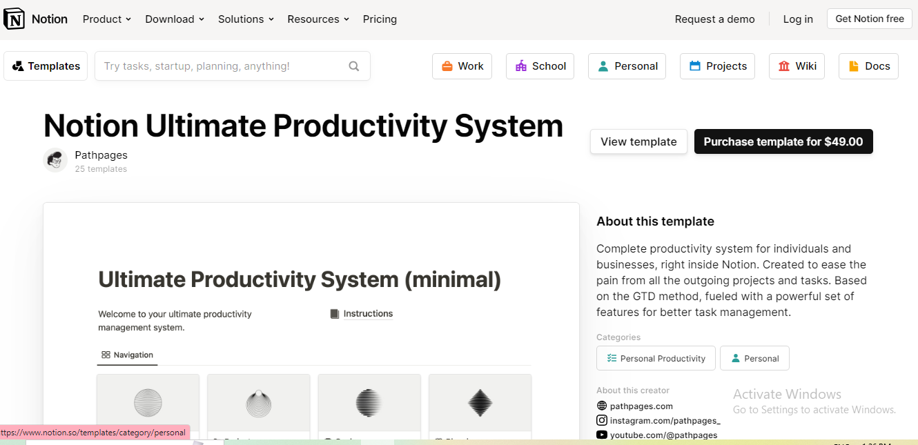Click the search magnifier icon
The width and height of the screenshot is (918, 445).
click(354, 66)
